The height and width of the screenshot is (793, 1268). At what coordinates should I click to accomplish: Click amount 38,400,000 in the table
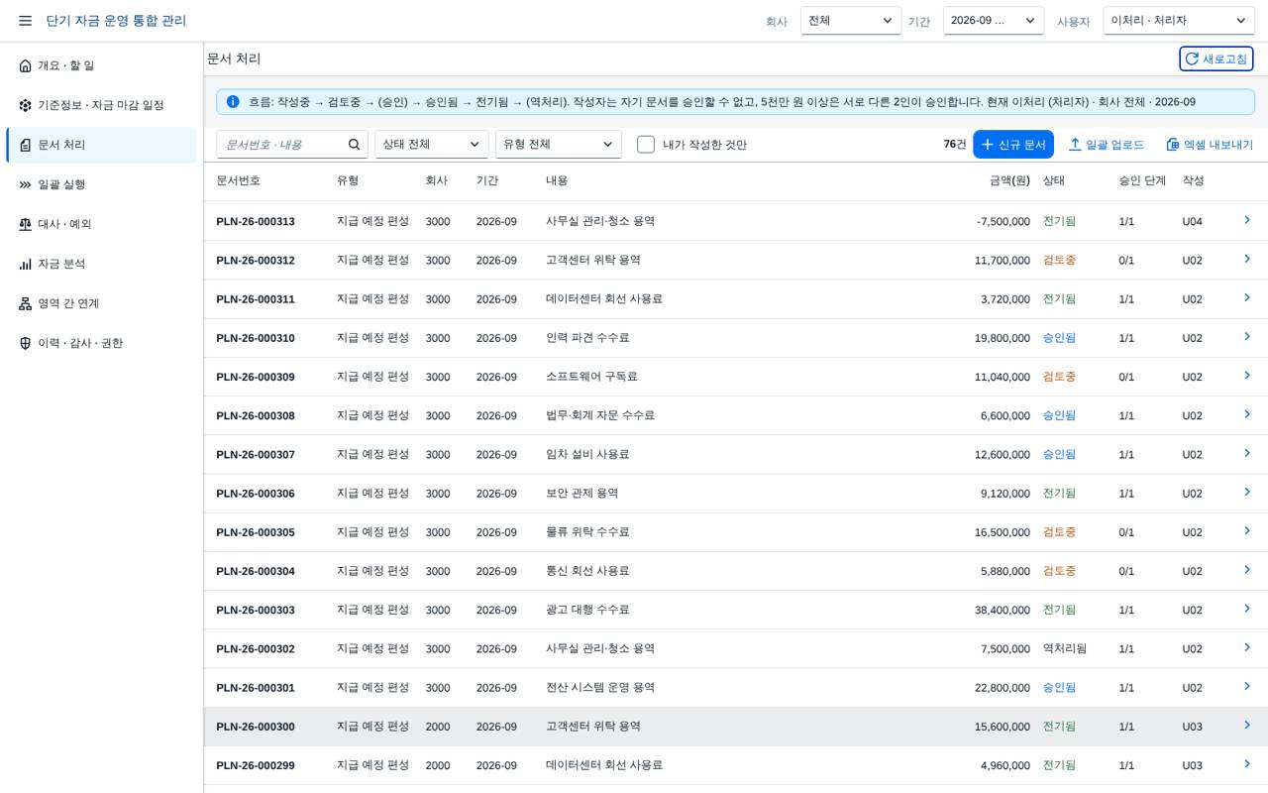[1003, 610]
